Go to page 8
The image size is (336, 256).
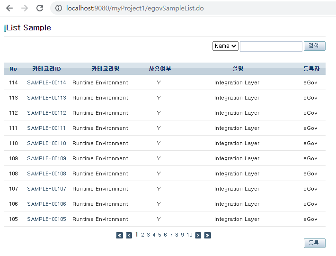coord(177,235)
